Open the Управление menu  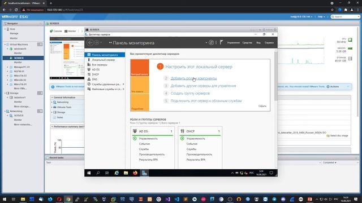(233, 43)
